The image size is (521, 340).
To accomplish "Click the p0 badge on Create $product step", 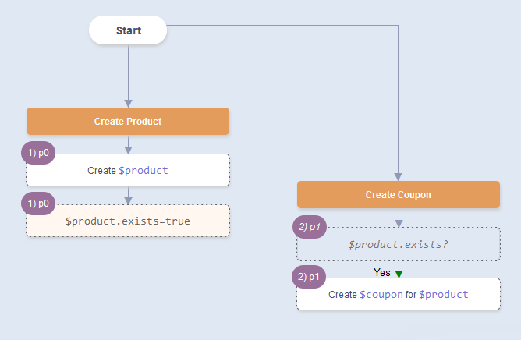I will pyautogui.click(x=38, y=154).
